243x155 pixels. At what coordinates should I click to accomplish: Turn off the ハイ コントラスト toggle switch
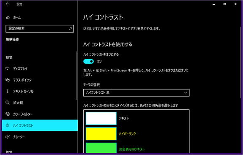pyautogui.click(x=88, y=62)
